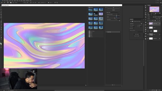
Task: Switch to the Channels tab
Action: [155, 15]
